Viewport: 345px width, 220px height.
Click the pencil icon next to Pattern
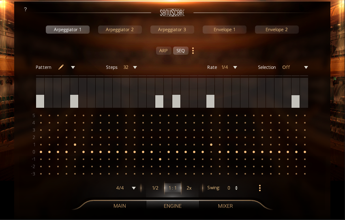[x=61, y=67]
